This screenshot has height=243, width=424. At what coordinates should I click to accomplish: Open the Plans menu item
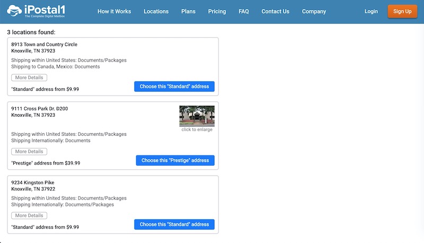click(x=188, y=11)
